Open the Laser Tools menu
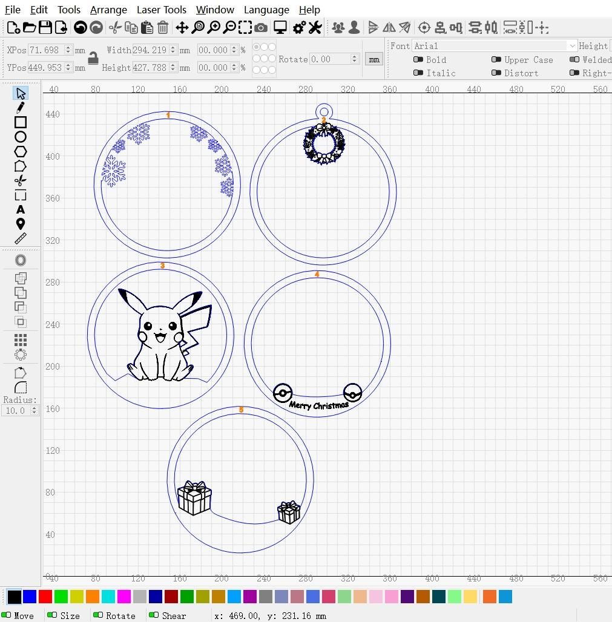Viewport: 612px width, 622px height. coord(162,10)
